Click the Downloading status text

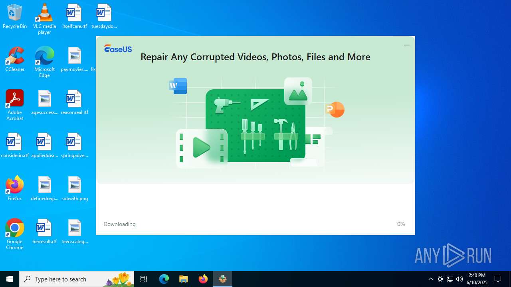[119, 224]
